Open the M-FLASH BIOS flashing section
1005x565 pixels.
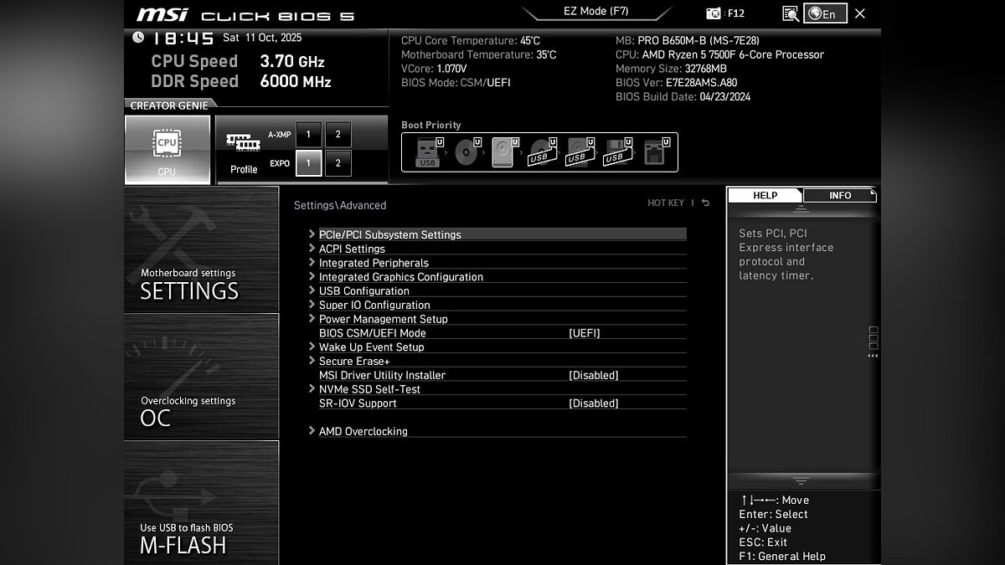coord(201,504)
